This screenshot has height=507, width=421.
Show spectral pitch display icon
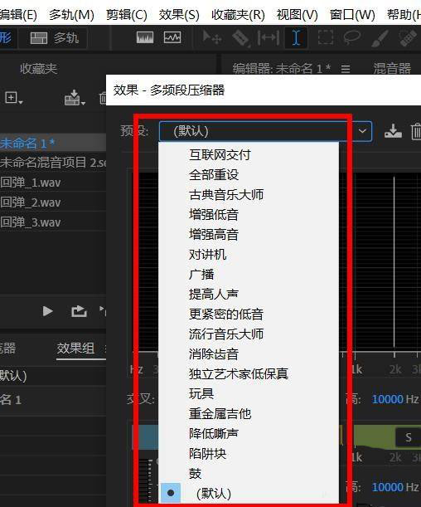tap(172, 37)
